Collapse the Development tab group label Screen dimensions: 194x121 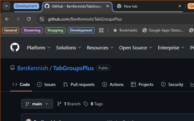coord(26,6)
